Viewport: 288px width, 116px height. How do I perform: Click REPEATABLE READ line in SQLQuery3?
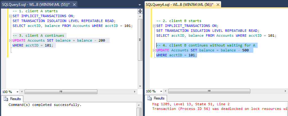64,21
